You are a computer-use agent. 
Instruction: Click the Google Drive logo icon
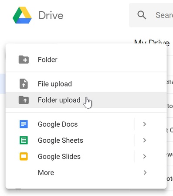22,15
